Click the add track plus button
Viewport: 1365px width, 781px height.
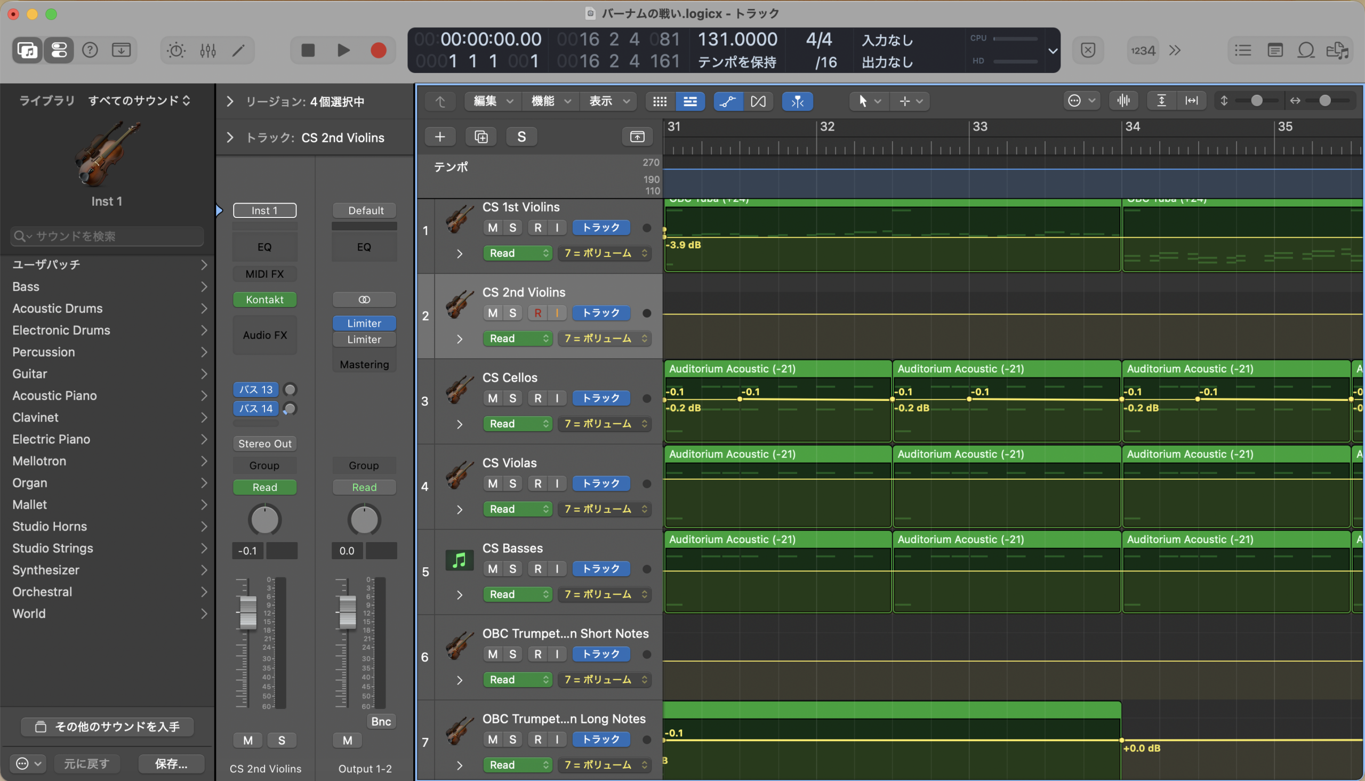coord(440,137)
